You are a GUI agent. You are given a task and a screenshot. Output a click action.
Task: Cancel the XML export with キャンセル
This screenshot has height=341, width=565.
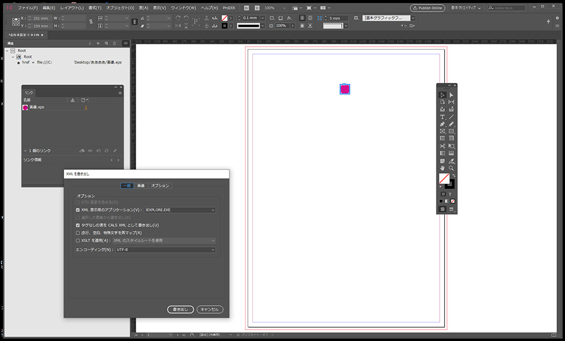(x=210, y=309)
